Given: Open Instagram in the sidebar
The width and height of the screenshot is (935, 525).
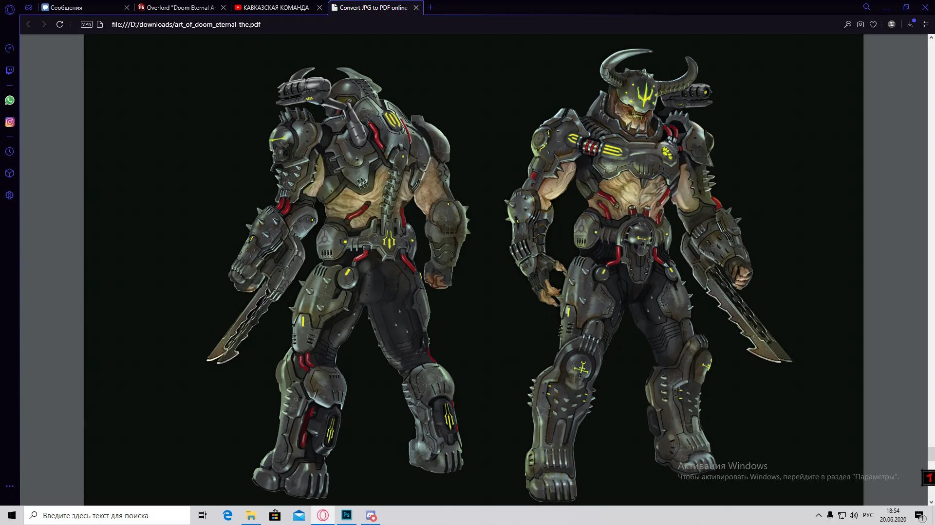Looking at the screenshot, I should click(x=10, y=122).
